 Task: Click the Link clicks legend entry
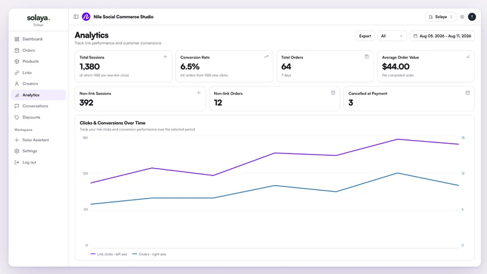[109, 254]
